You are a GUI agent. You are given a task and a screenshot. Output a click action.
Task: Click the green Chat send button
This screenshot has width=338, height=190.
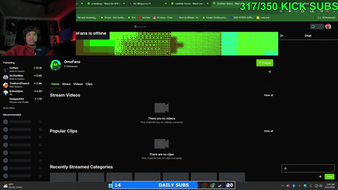click(x=329, y=177)
